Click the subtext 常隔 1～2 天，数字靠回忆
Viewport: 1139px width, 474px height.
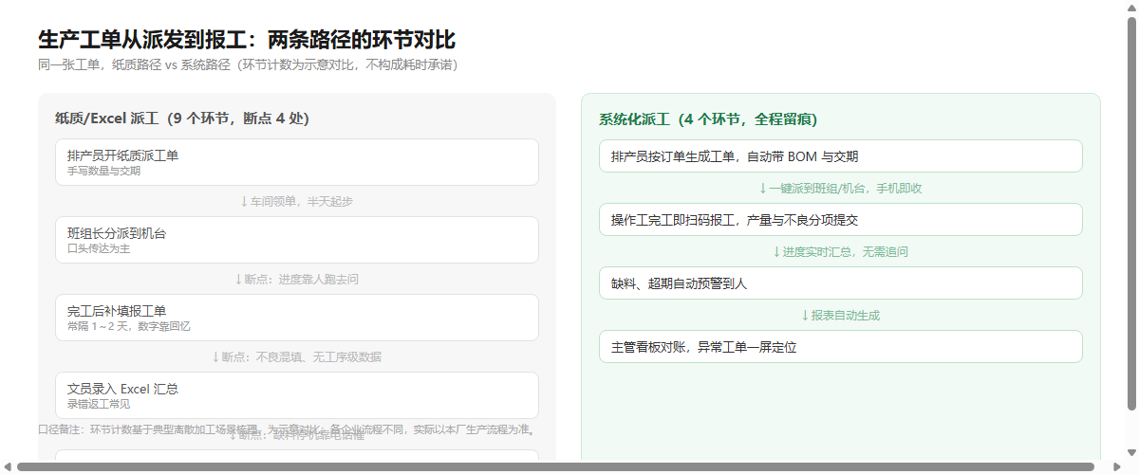(x=129, y=327)
